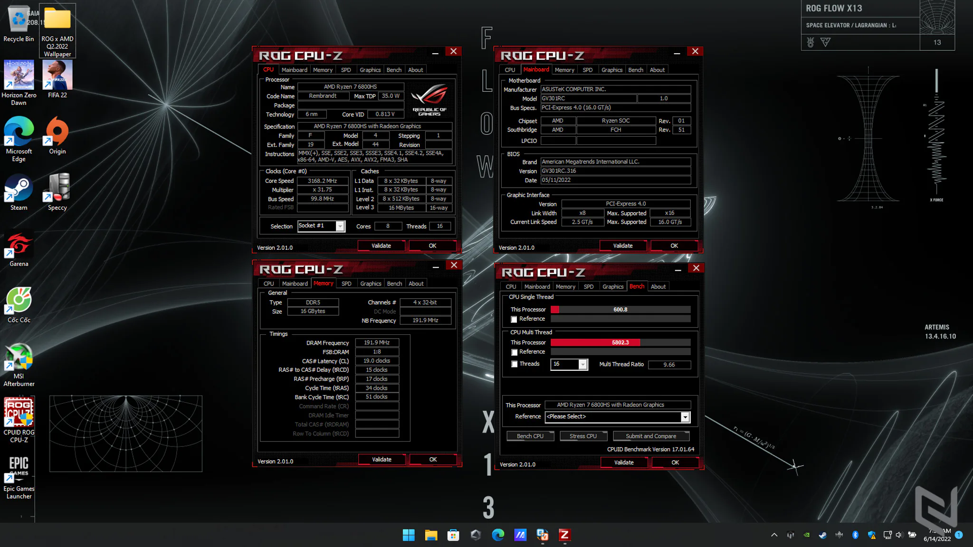The image size is (973, 547).
Task: Launch Horizon Zero Dawn shortcut
Action: 19,83
